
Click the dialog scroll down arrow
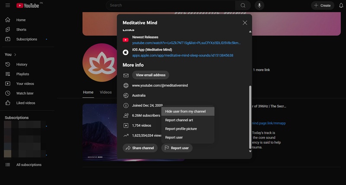(250, 151)
